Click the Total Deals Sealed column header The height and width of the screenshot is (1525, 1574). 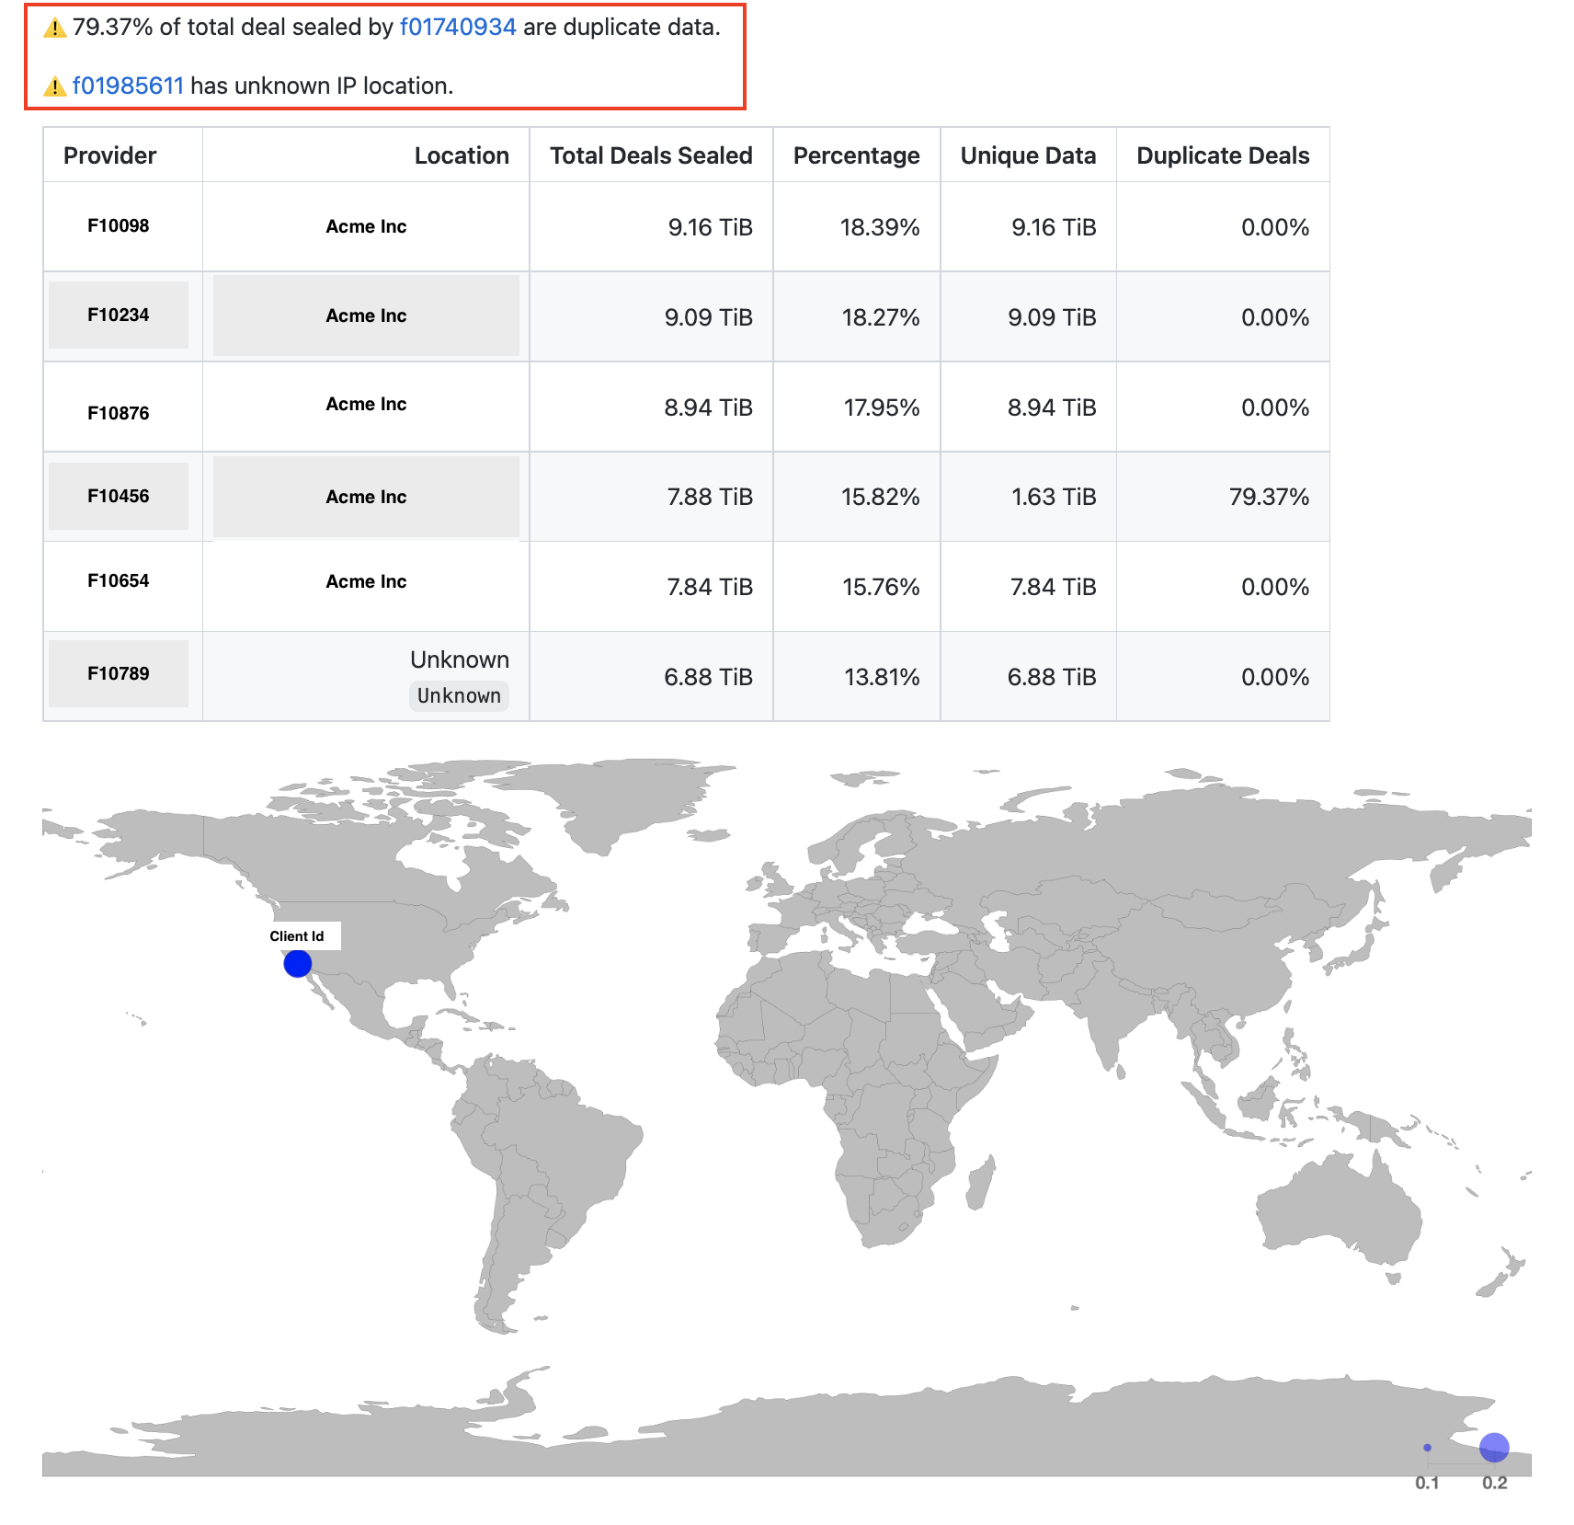651,155
